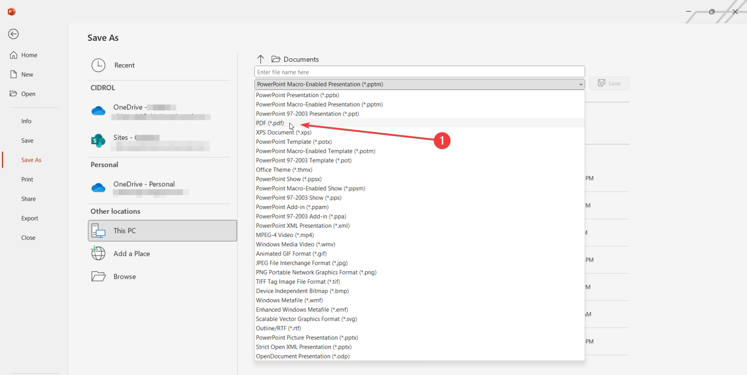Select Windows Media Video (*.wmv)

point(419,244)
